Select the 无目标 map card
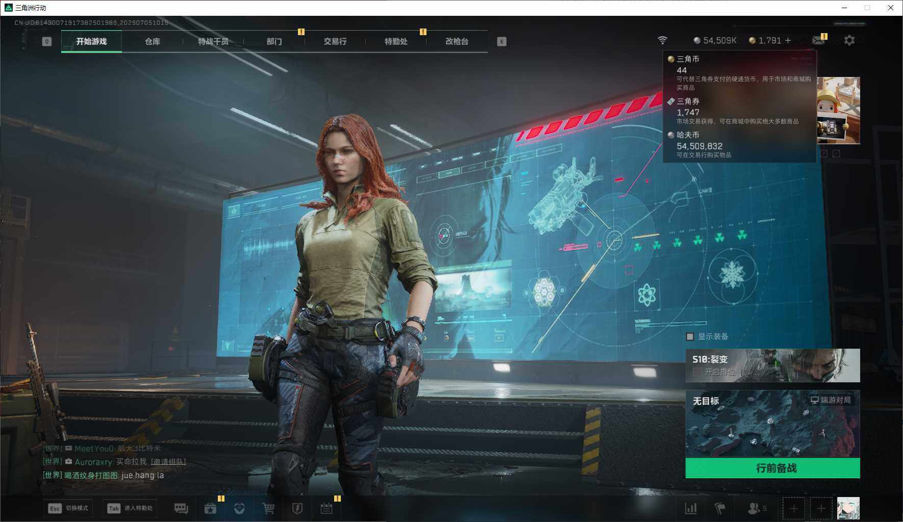Viewport: 903px width, 522px height. [x=772, y=424]
